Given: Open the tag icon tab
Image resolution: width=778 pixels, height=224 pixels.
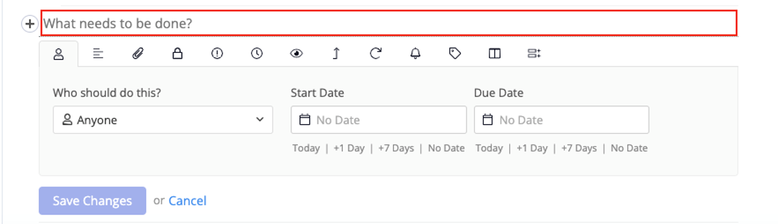Looking at the screenshot, I should (x=455, y=54).
